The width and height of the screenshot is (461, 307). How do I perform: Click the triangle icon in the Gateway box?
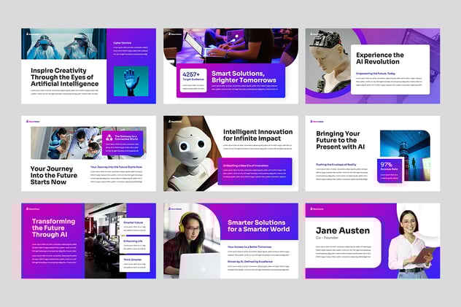[x=108, y=136]
